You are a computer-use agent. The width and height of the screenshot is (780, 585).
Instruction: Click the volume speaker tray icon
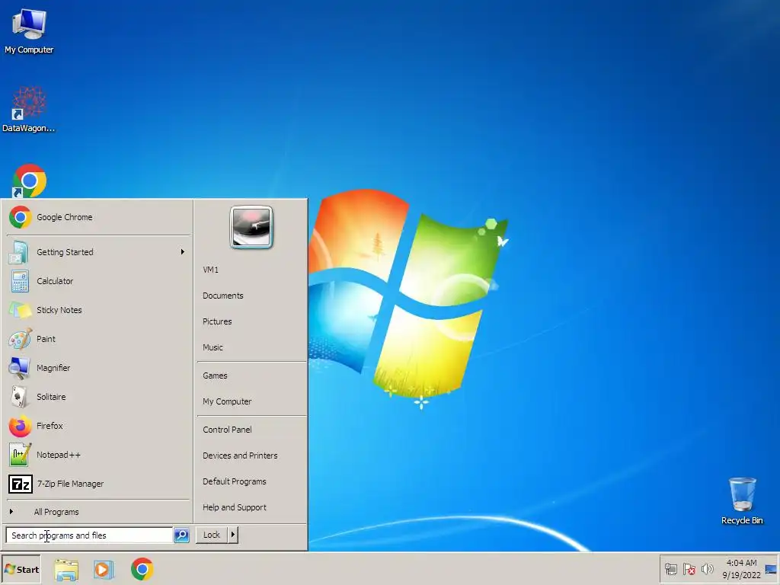pos(707,569)
